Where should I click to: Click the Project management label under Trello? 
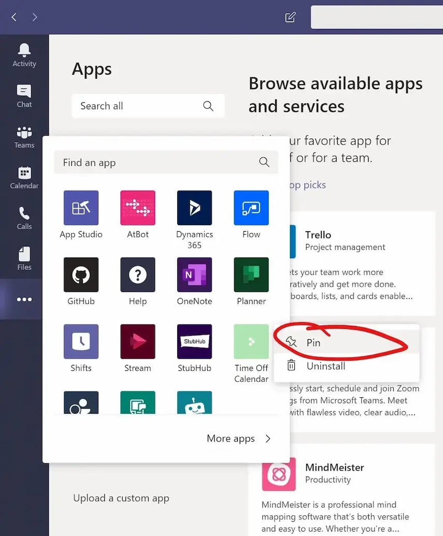coord(345,247)
